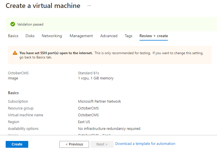This screenshot has height=152, width=217.
Task: Select the Management tab
Action: click(81, 36)
